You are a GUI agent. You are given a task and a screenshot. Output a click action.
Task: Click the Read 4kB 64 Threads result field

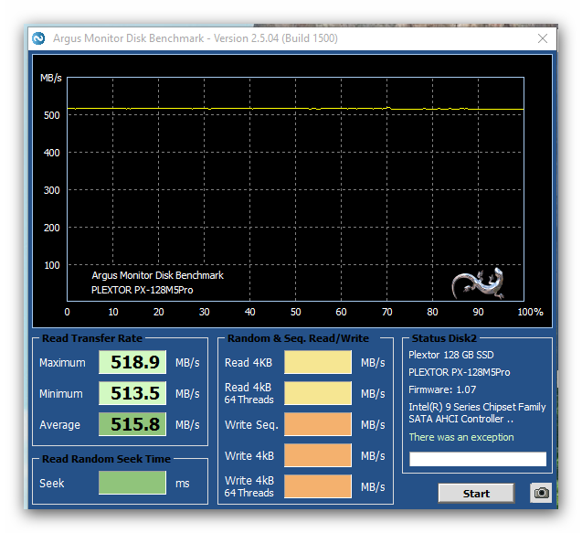(318, 393)
